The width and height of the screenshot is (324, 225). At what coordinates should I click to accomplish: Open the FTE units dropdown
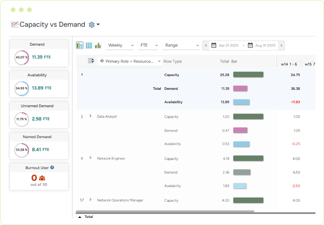point(148,45)
